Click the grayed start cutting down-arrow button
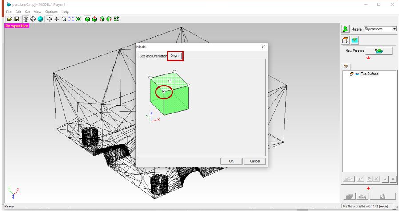 pos(382,196)
